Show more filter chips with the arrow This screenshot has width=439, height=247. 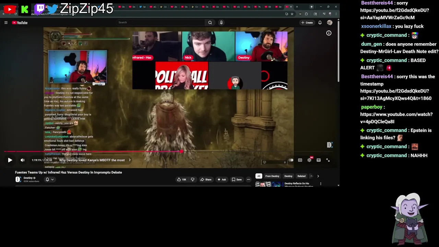pos(318,176)
